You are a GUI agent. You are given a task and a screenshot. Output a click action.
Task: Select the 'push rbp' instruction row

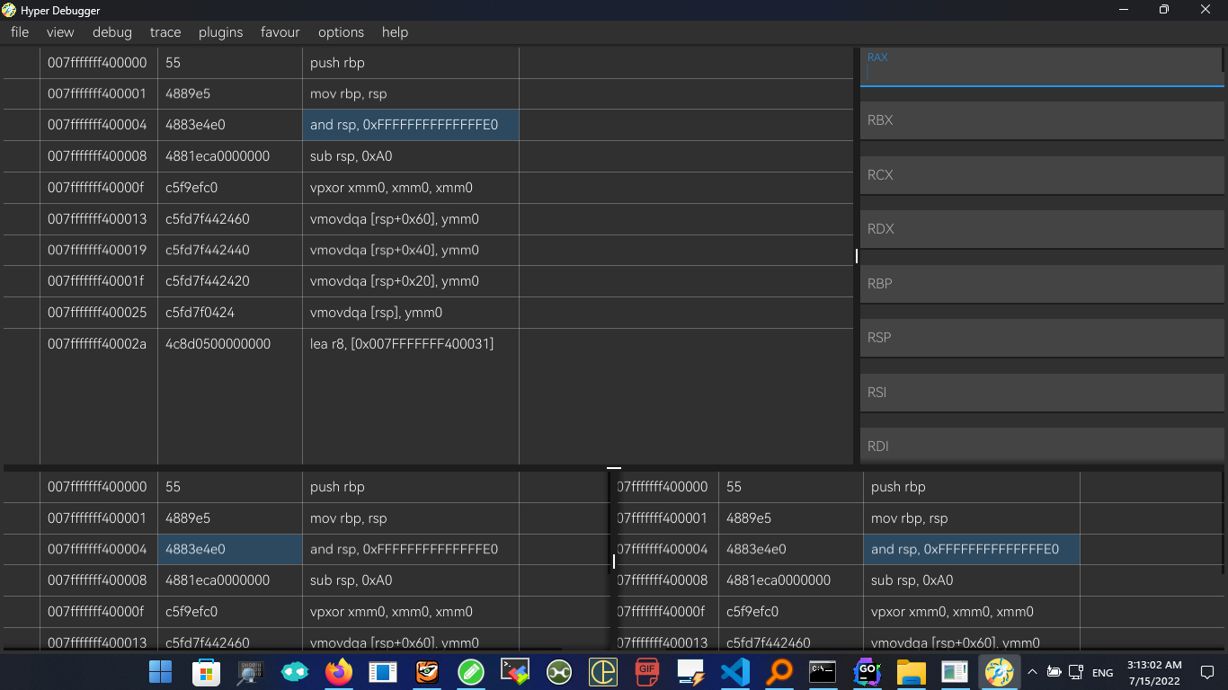point(411,63)
